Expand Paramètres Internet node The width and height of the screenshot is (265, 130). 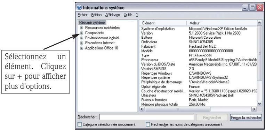(x=82, y=43)
